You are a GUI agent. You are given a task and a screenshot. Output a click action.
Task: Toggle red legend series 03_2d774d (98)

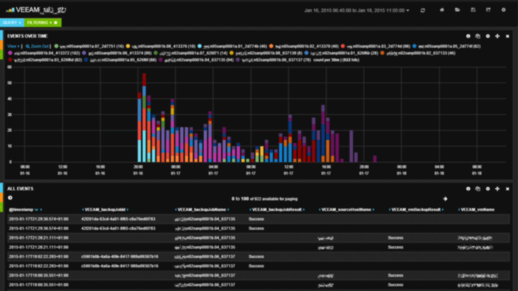tap(376, 46)
